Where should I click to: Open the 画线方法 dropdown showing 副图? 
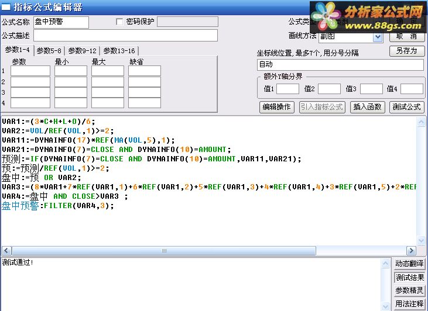pos(378,37)
